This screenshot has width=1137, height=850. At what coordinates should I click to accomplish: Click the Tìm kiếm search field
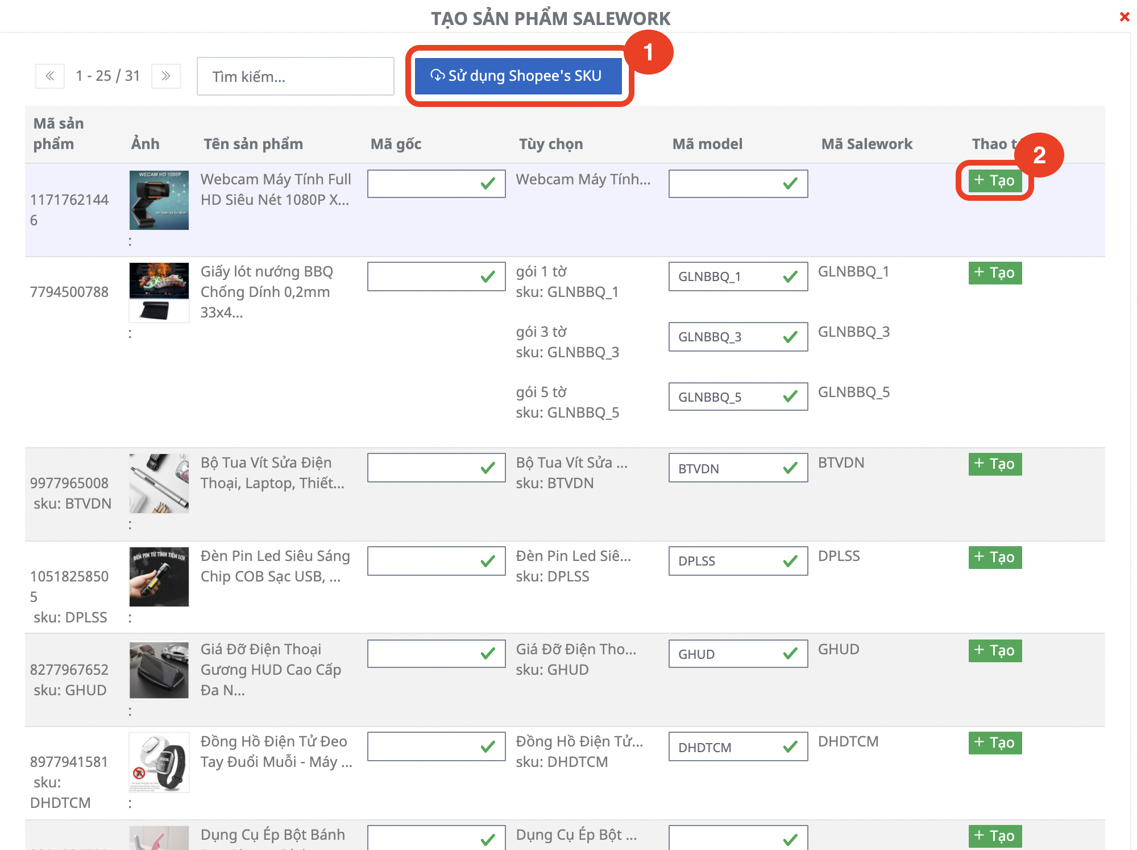(x=295, y=76)
